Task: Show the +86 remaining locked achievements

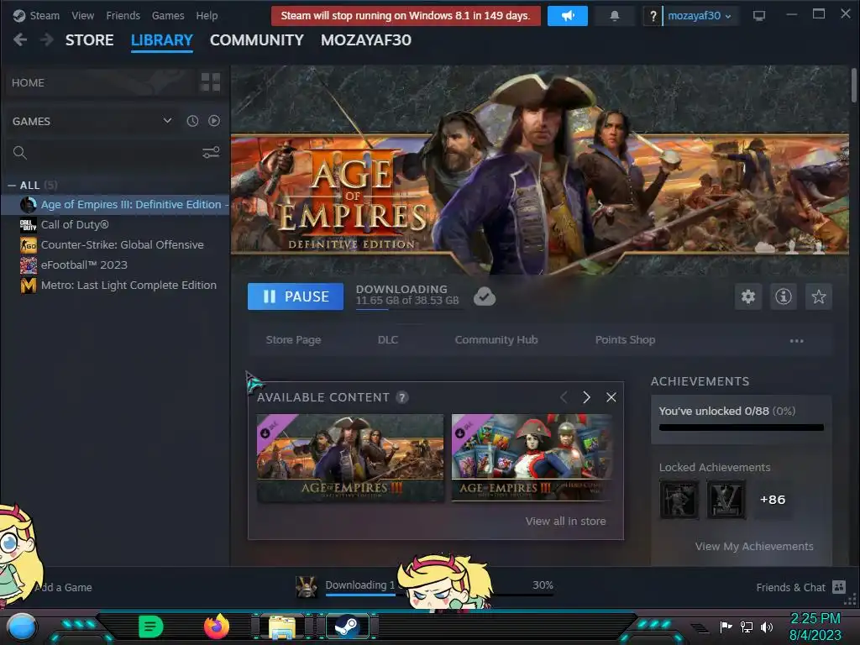Action: [773, 500]
